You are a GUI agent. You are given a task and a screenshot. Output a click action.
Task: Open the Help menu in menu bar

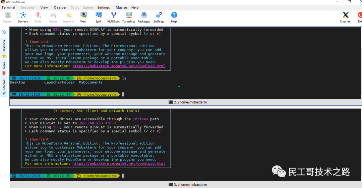pyautogui.click(x=135, y=7)
